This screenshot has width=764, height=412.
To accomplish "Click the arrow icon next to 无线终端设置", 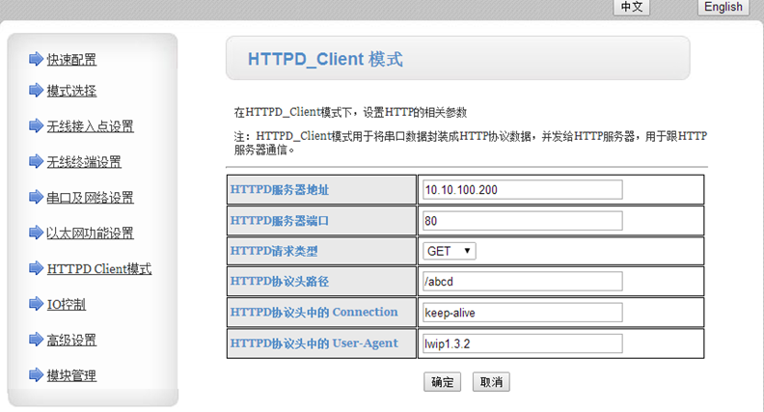I will pos(36,162).
